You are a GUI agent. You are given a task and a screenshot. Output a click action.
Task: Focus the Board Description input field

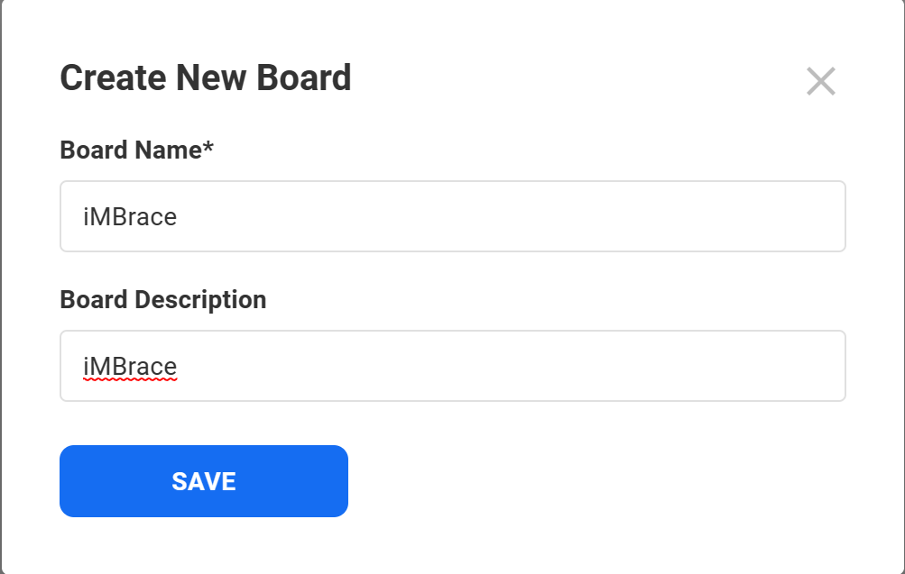(x=452, y=366)
